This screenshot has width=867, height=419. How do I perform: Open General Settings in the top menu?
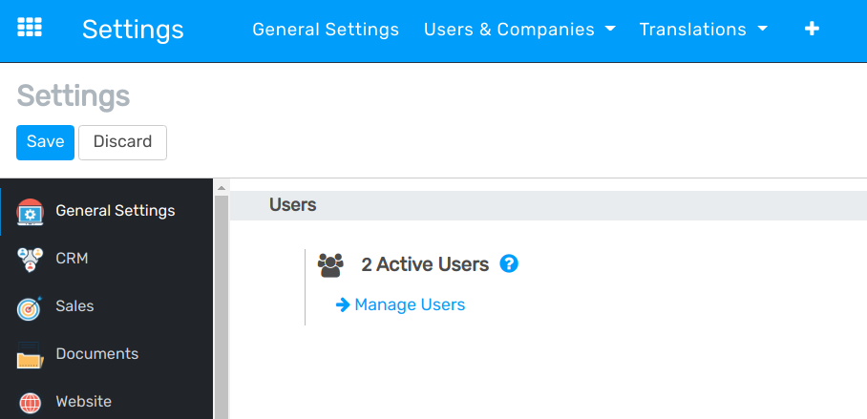click(x=326, y=30)
